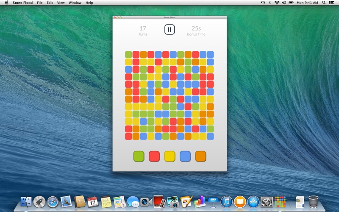This screenshot has height=212, width=339.
Task: Expand the Help menu
Action: point(89,3)
